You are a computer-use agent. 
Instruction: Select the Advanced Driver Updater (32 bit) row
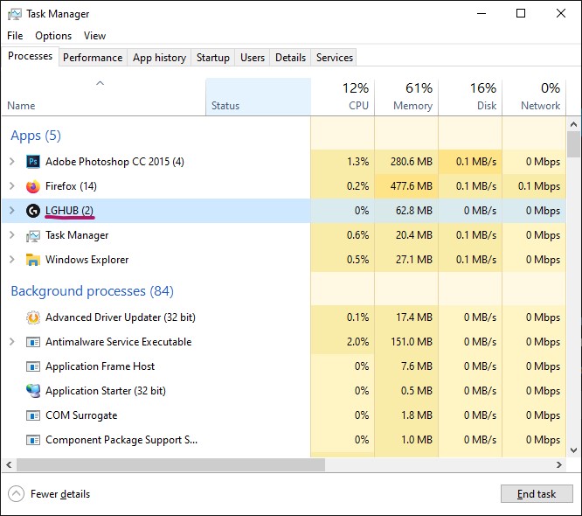click(x=284, y=317)
